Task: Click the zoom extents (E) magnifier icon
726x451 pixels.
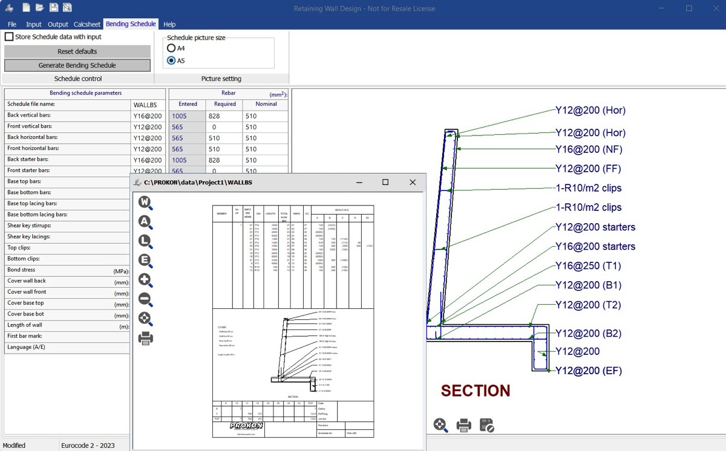Action: (145, 261)
